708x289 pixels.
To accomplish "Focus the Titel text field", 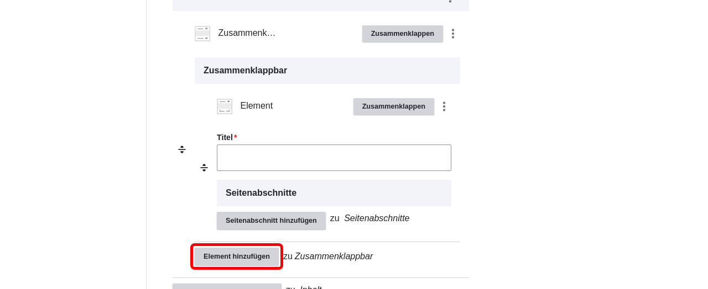I will click(334, 158).
